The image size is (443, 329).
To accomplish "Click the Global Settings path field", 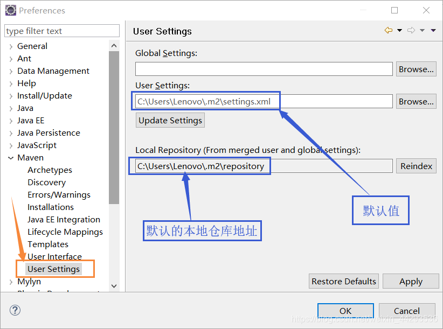I will click(264, 69).
